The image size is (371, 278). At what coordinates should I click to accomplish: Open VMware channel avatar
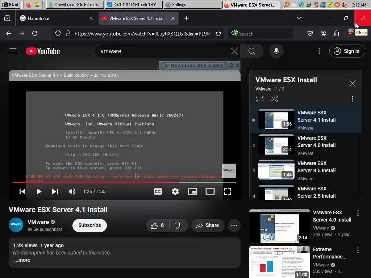point(16,225)
